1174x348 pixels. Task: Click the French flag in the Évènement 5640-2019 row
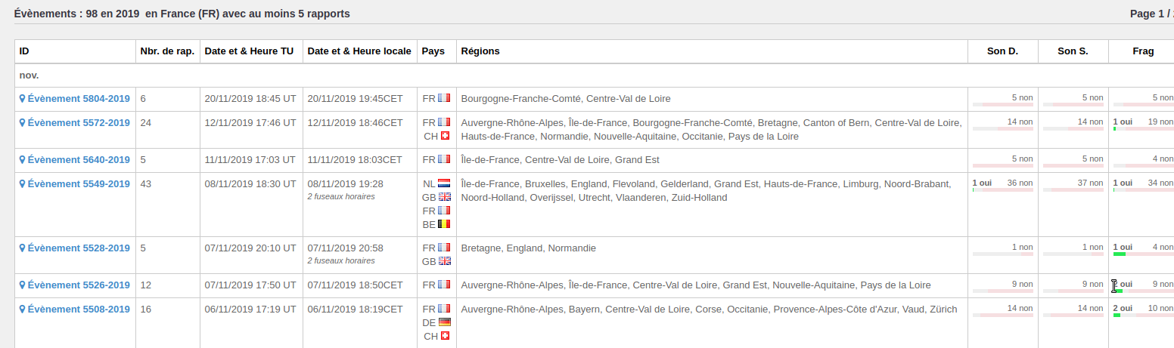pos(444,159)
